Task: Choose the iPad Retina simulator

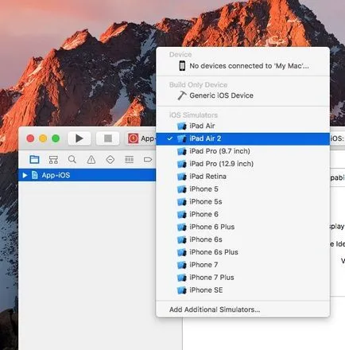Action: [243, 177]
